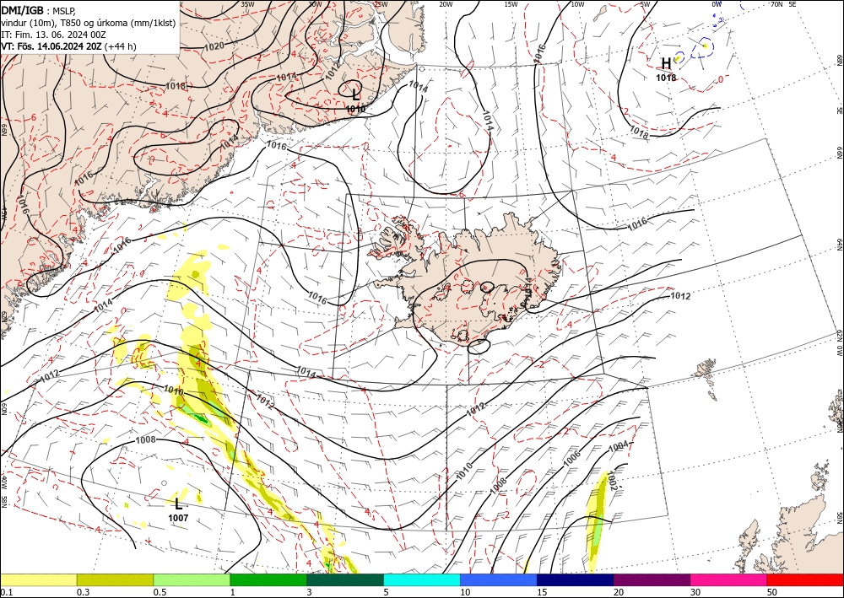Image resolution: width=844 pixels, height=598 pixels.
Task: Select the H high-pressure marker near 1018
Action: [666, 64]
